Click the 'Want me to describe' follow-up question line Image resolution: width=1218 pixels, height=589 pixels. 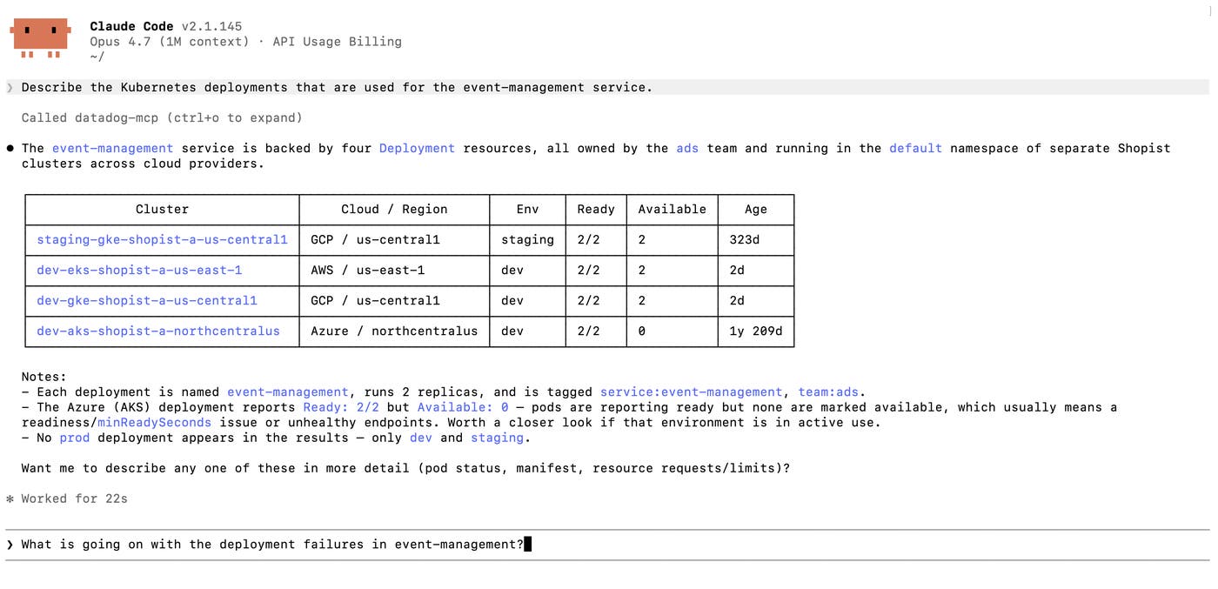click(405, 468)
